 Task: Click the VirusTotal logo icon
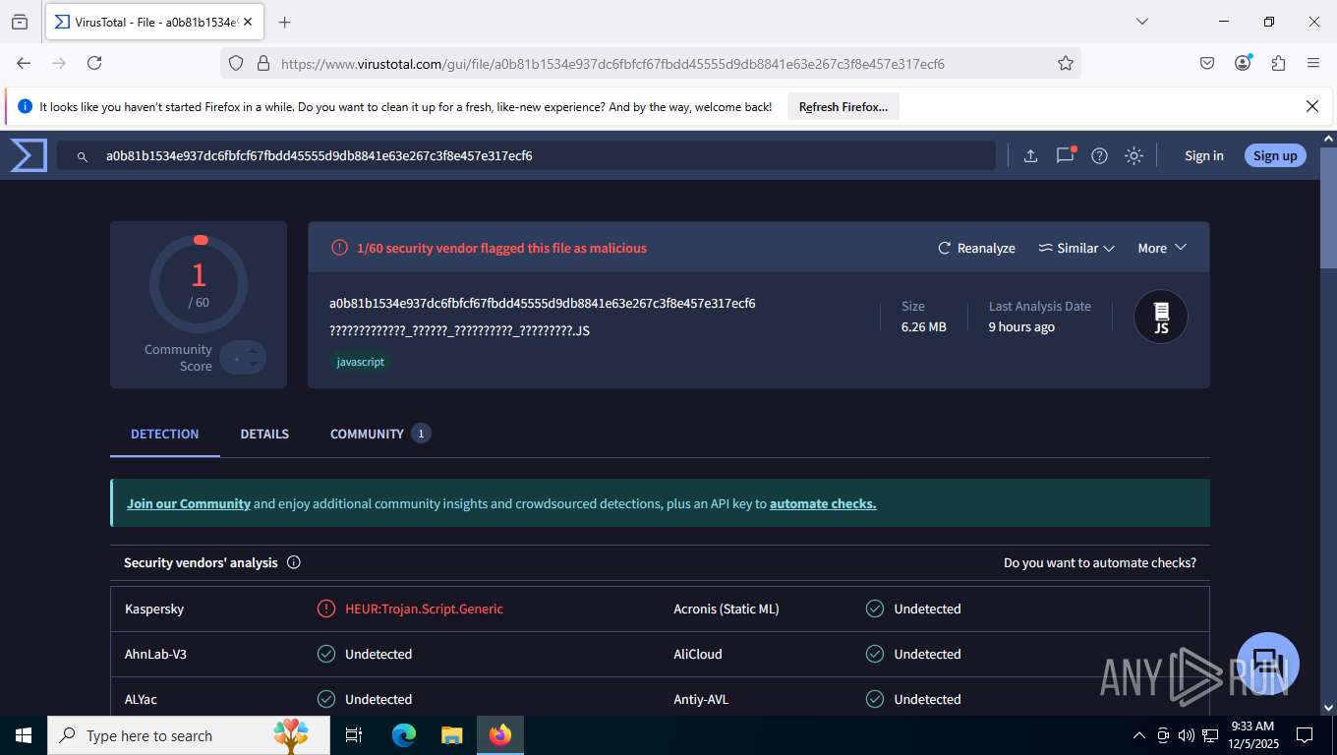click(x=29, y=155)
